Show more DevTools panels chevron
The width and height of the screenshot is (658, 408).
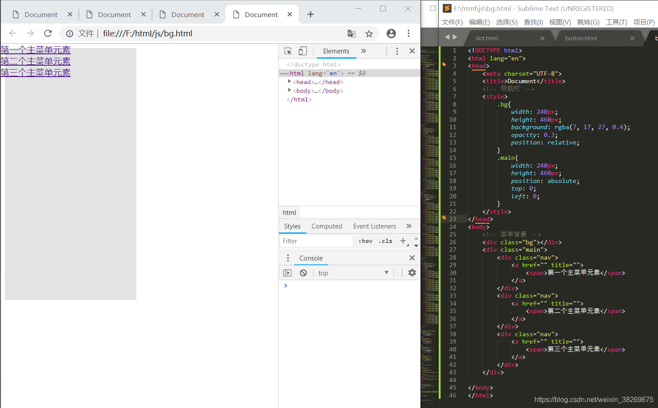click(363, 51)
